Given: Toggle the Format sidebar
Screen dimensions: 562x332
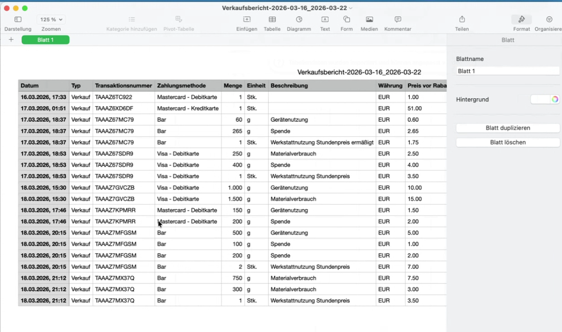Looking at the screenshot, I should point(522,19).
